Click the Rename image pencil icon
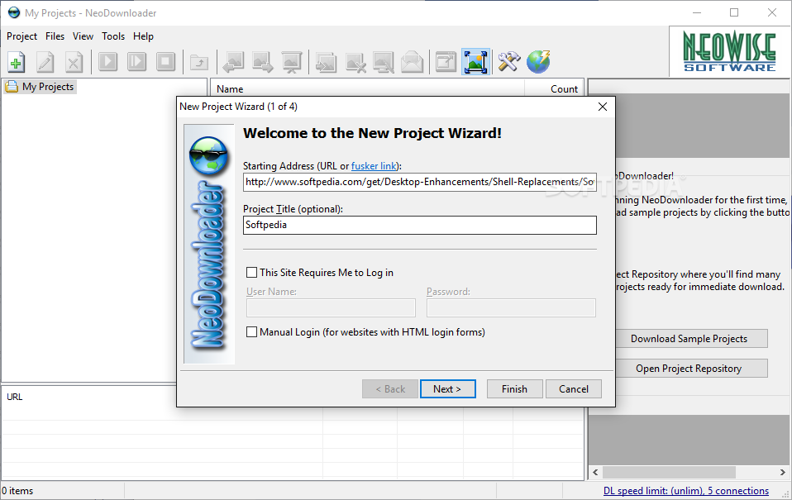Viewport: 792px width, 500px height. [x=384, y=62]
